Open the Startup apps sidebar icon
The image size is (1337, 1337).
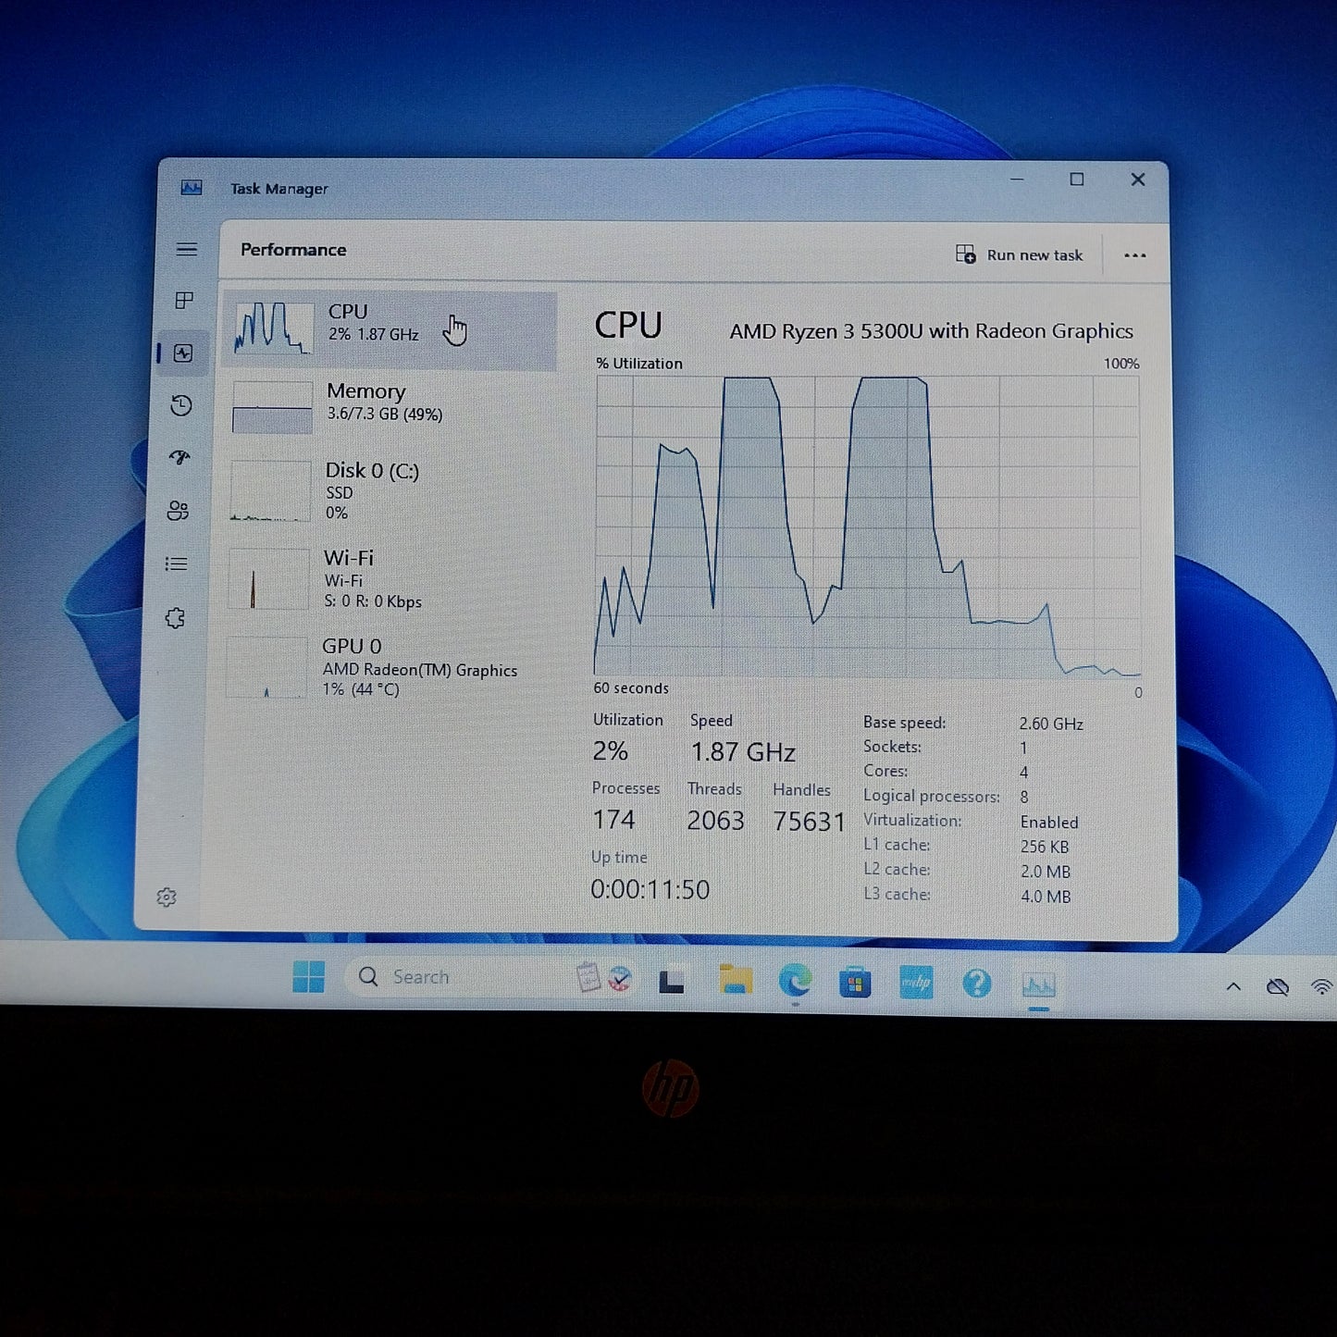(x=180, y=457)
